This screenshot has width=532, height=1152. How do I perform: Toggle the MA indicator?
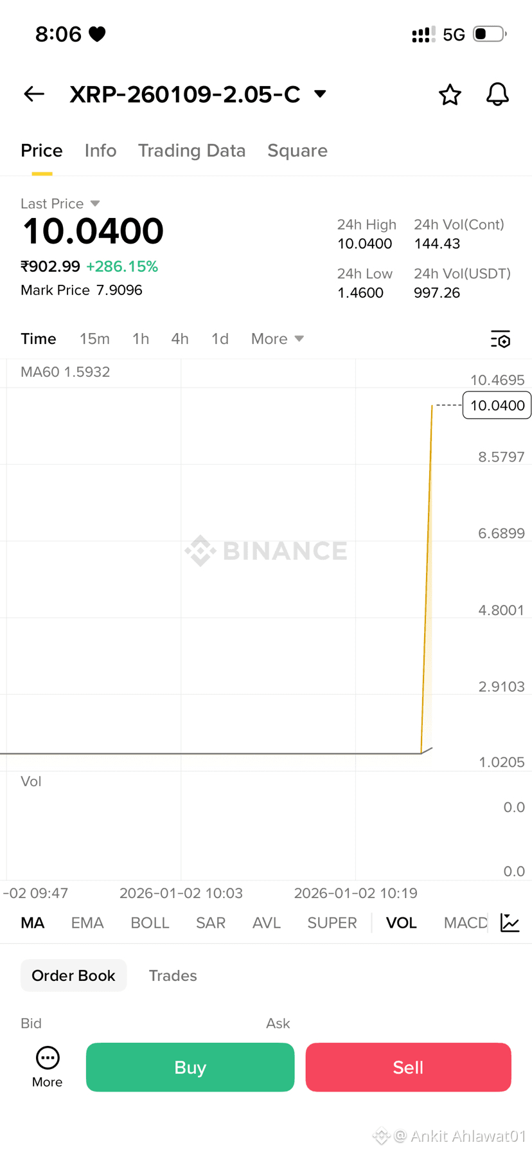pyautogui.click(x=33, y=923)
